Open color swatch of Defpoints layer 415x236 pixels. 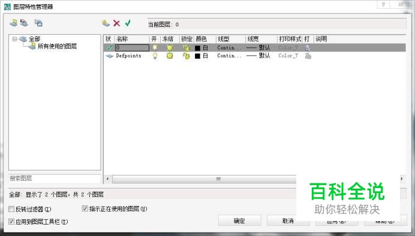point(197,56)
